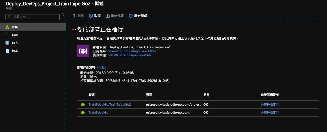327x132 pixels.
Task: Click the deployment in-progress dots icon
Action: [x=74, y=30]
